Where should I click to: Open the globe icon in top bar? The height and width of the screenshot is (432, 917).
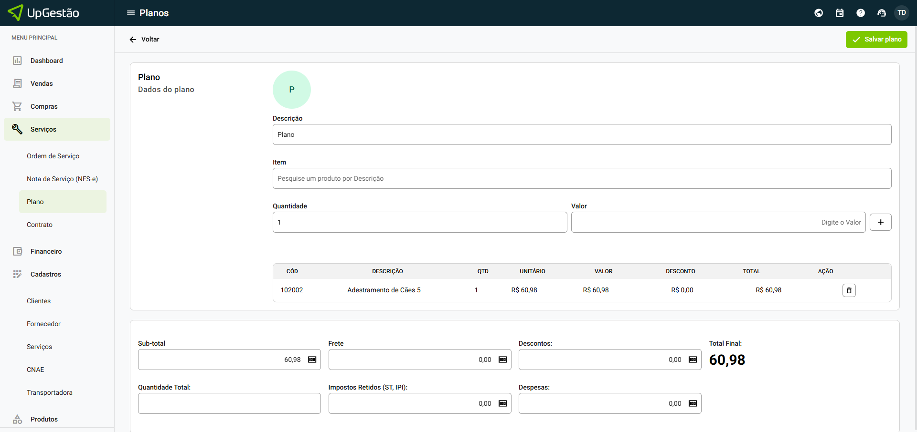[x=819, y=13]
